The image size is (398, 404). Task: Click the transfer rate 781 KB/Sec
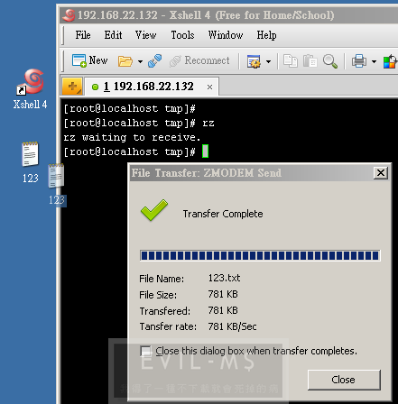(232, 326)
